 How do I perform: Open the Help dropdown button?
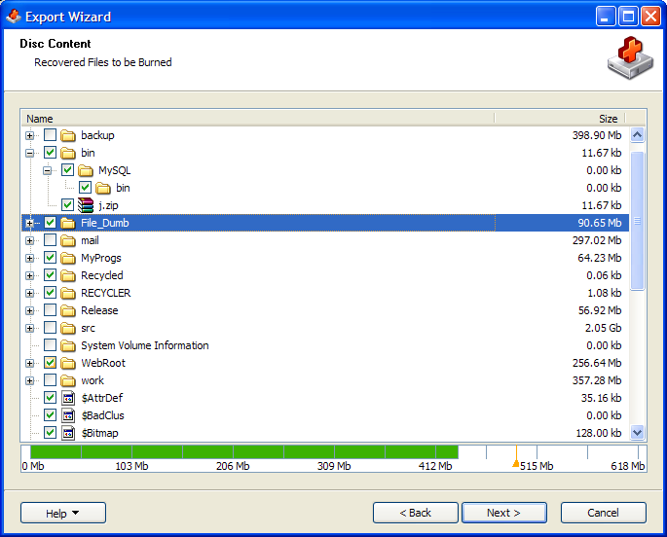tap(63, 513)
